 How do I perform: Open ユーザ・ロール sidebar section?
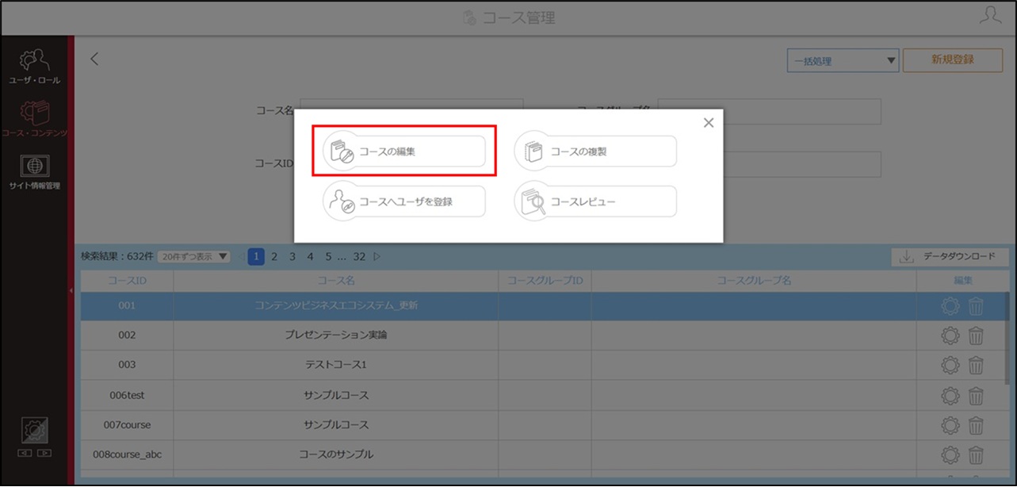pyautogui.click(x=35, y=67)
